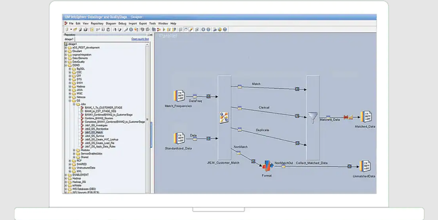
Task: Collapse the DEMO folder node
Action: coord(66,65)
